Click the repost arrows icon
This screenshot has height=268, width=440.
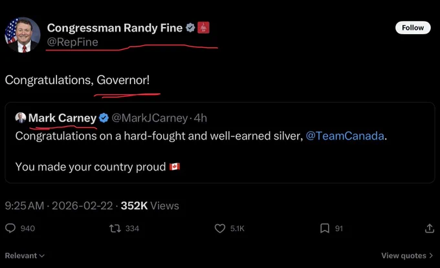115,228
